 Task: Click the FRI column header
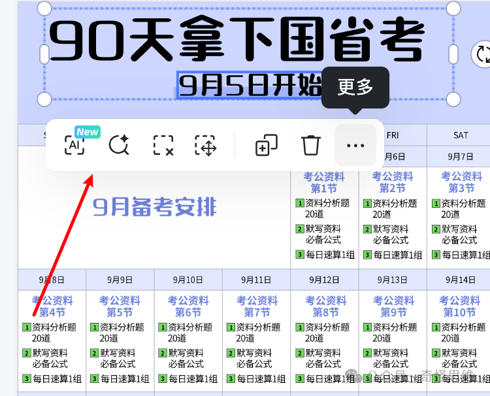coord(393,135)
